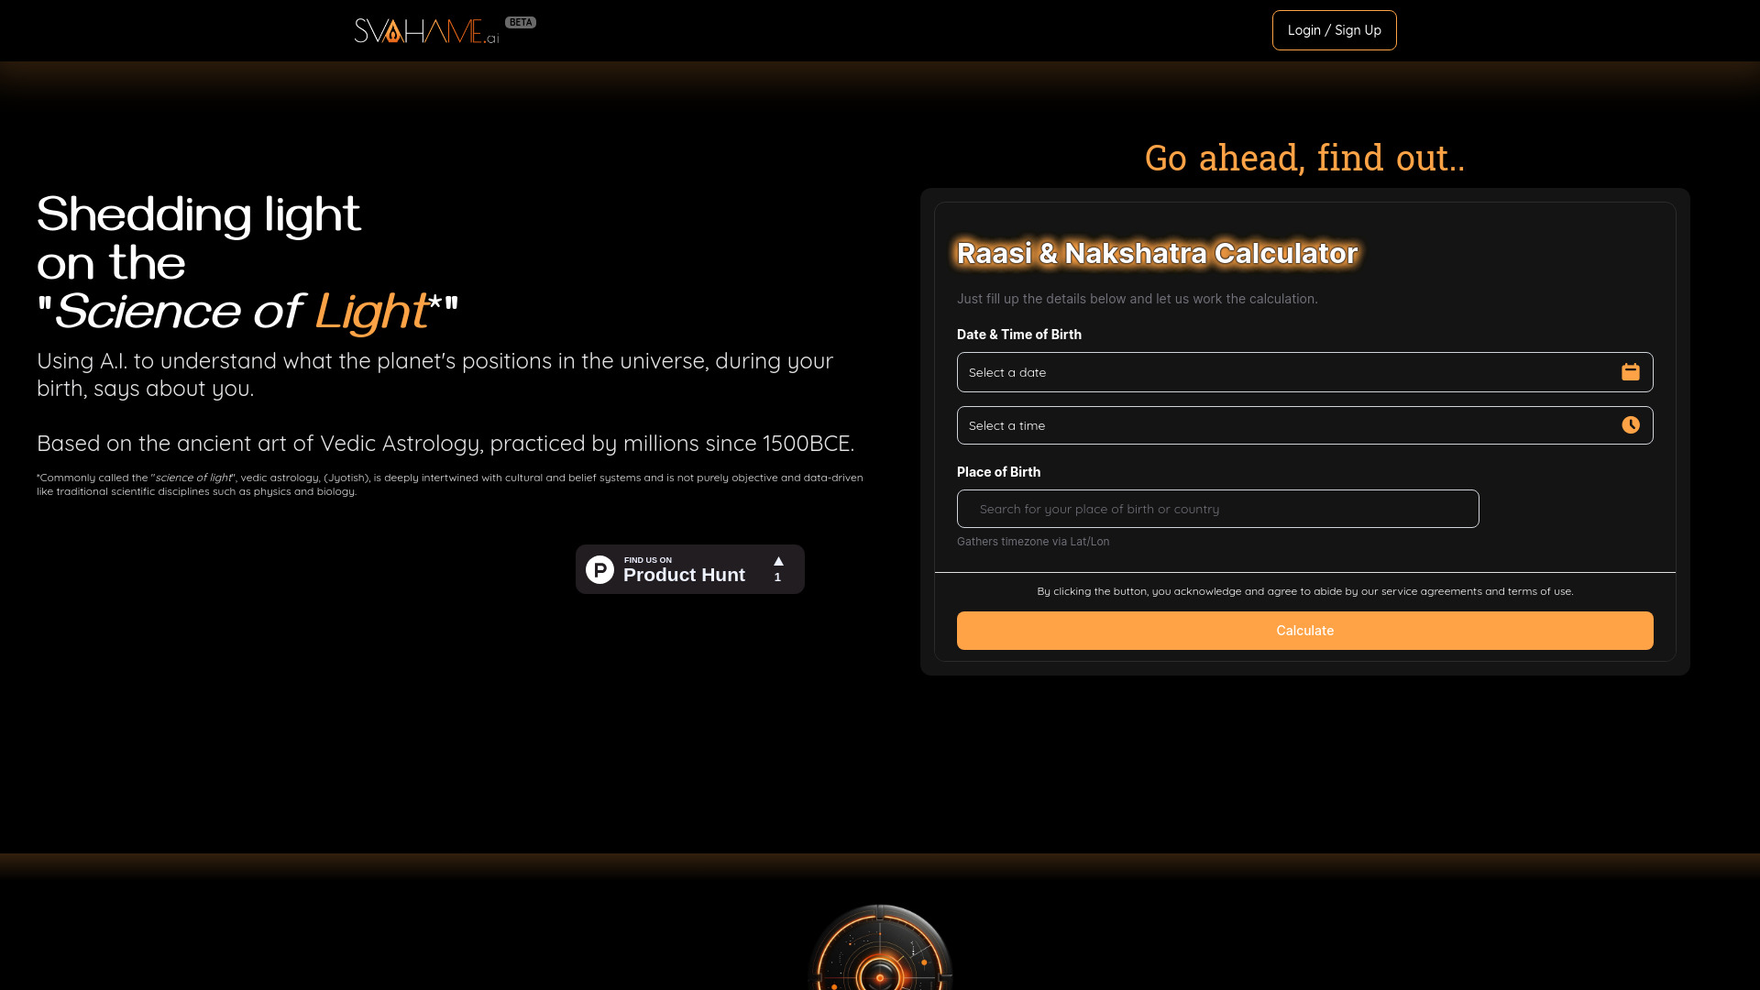Click the clock icon for time selection
Screen dimensions: 1760x990
click(1631, 425)
